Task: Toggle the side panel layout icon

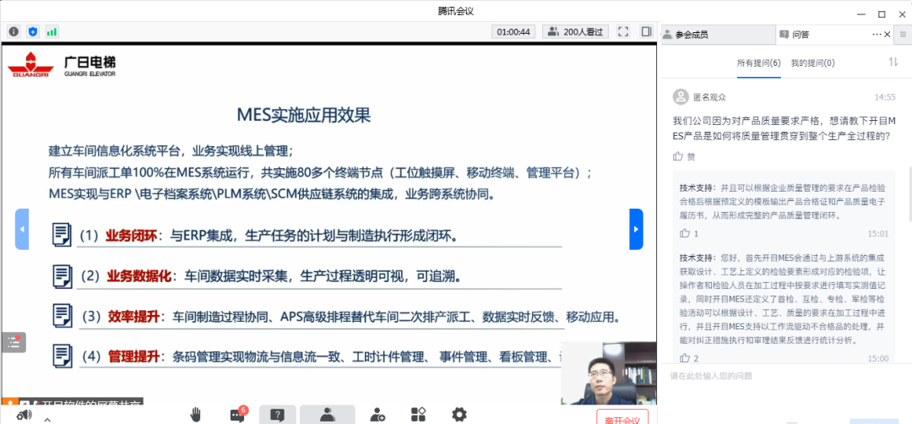Action: tap(646, 31)
